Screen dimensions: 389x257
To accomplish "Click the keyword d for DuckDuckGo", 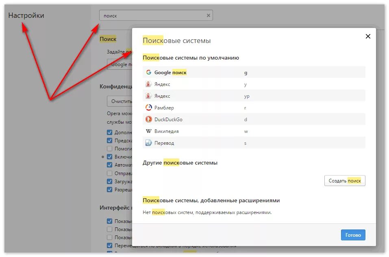I will pos(246,120).
